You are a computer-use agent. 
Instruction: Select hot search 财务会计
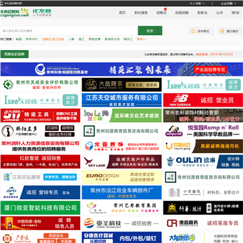32,39
